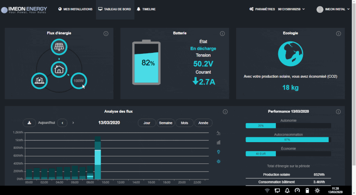This screenshot has height=195, width=356.
Task: Open the Mes Installations menu item
Action: [x=75, y=9]
